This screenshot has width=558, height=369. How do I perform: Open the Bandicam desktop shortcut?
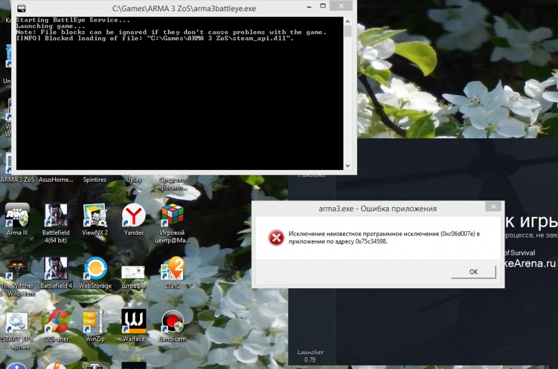pyautogui.click(x=172, y=326)
